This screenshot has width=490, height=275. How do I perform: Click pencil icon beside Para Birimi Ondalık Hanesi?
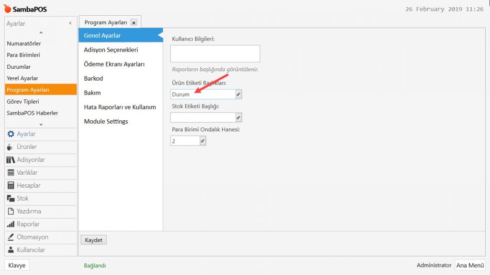202,141
